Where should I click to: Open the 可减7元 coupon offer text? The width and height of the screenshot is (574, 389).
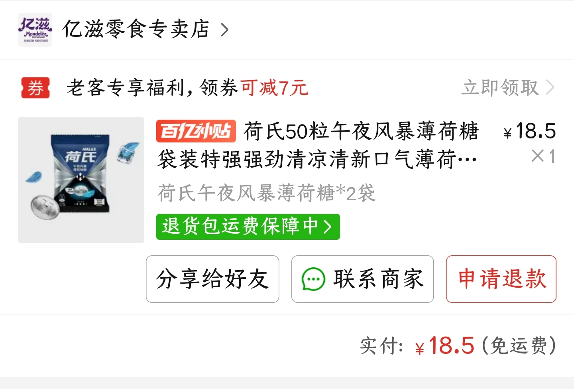pos(274,88)
